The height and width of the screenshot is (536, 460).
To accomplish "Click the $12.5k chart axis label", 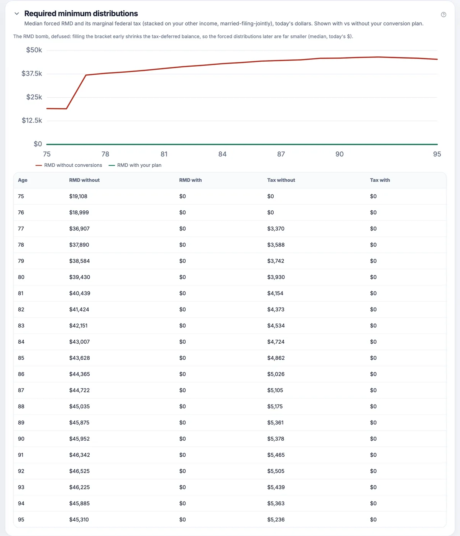I will coord(32,120).
